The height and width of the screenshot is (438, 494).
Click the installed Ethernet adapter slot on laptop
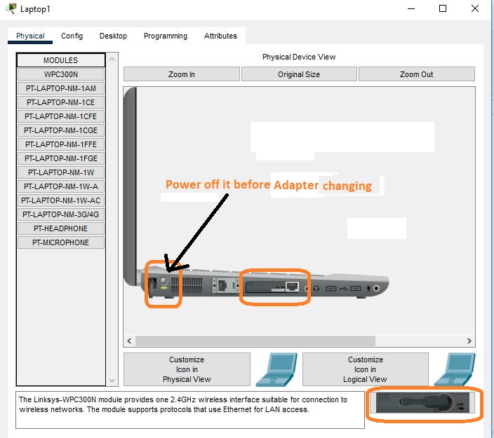click(272, 287)
